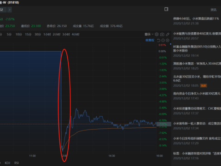Image resolution: width=221 pixels, height=166 pixels.
Task: Zoom out chart with minus circle
Action: point(163,40)
